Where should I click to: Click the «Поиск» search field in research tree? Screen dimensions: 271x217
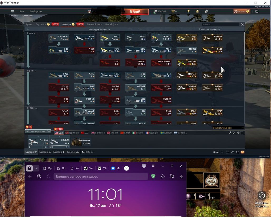pos(220,24)
